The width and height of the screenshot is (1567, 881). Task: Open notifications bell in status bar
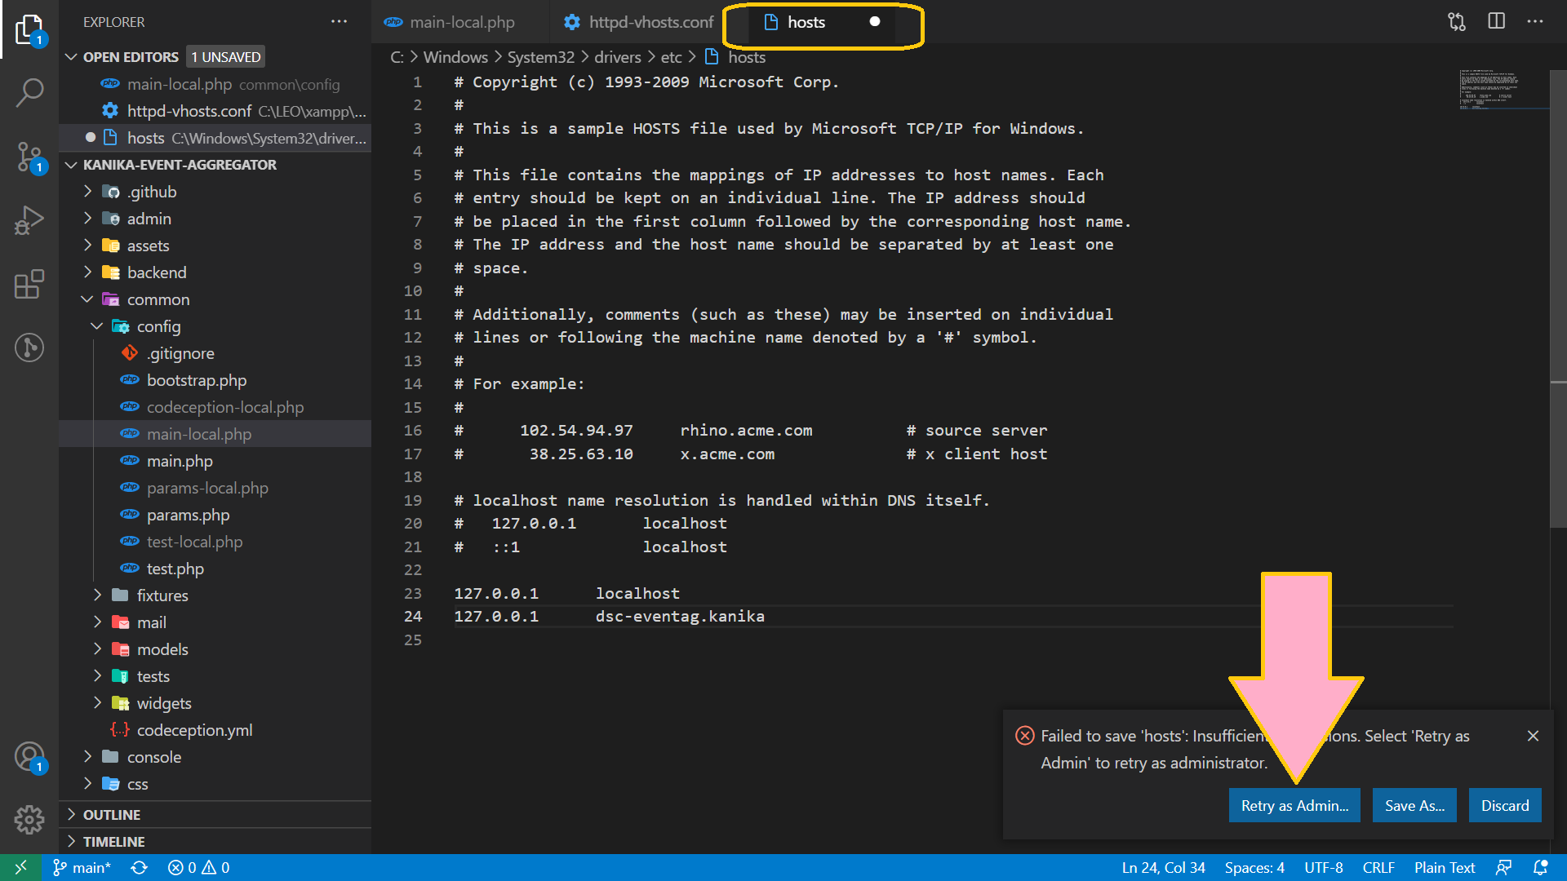(x=1540, y=867)
